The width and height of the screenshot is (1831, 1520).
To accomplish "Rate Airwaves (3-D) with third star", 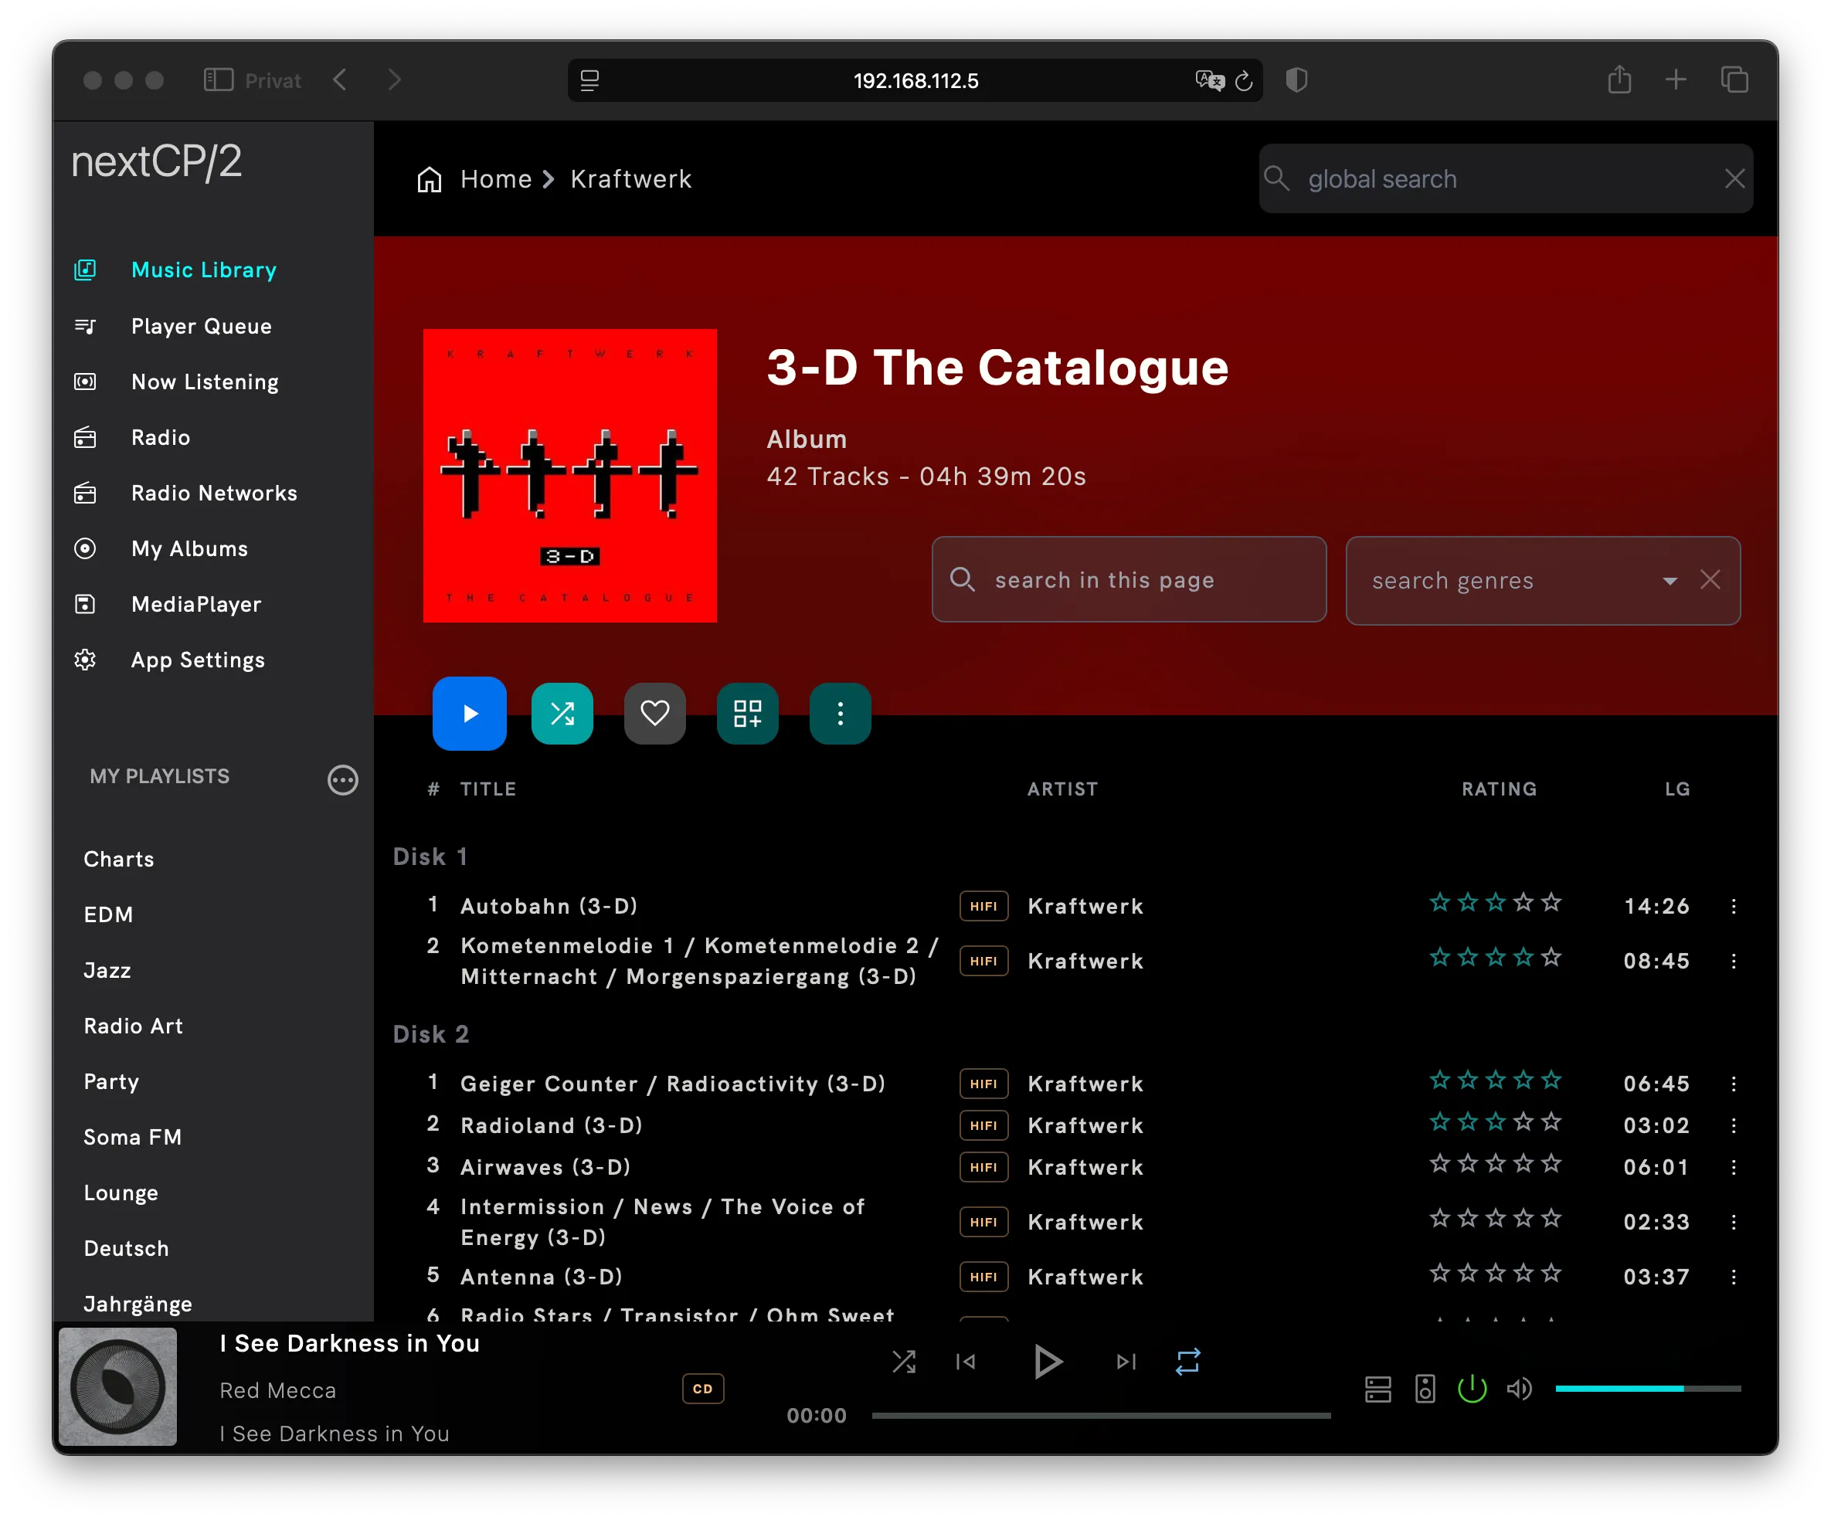I will [1496, 1163].
